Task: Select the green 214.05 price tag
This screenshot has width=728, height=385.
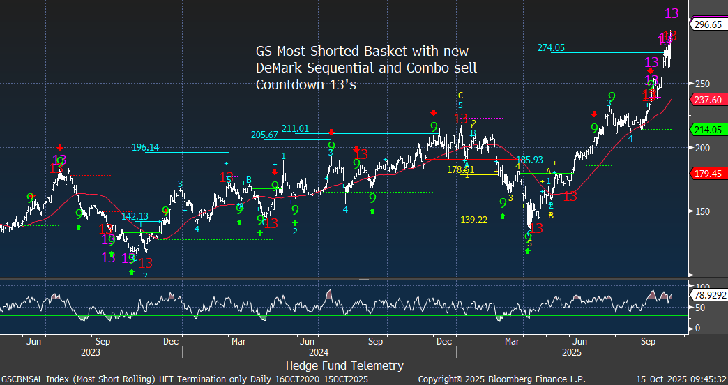Action: [x=708, y=130]
